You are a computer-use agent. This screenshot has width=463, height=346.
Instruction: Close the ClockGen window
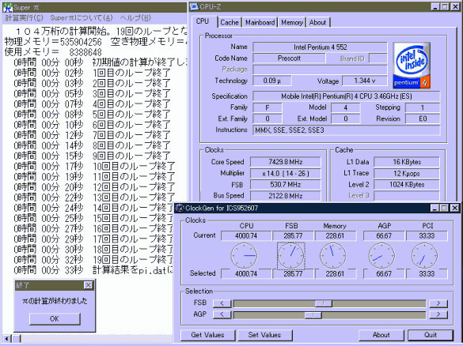(x=455, y=208)
